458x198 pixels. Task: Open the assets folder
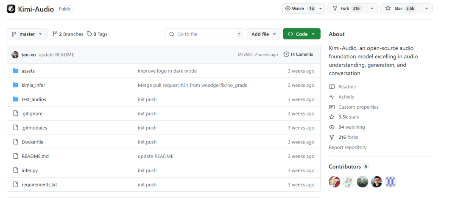[x=28, y=71]
